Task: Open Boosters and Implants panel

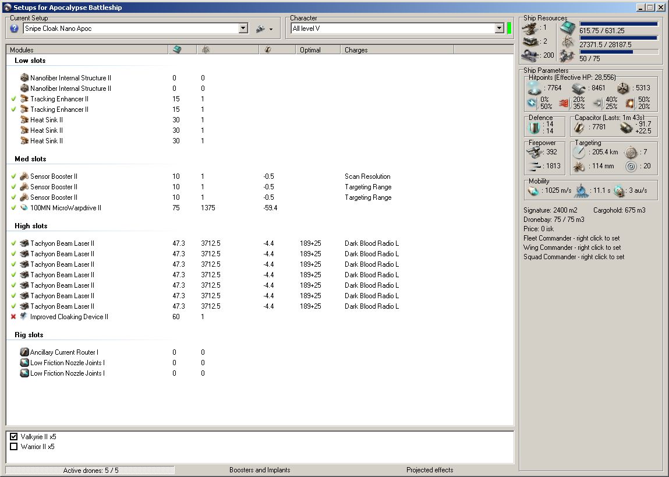Action: tap(260, 470)
